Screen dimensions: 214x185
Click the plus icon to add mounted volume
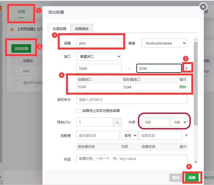pyautogui.click(x=186, y=135)
